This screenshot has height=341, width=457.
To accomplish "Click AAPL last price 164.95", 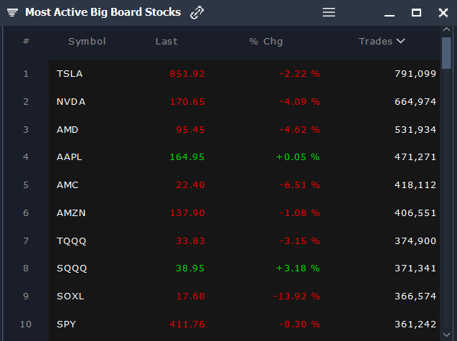I will coord(187,157).
